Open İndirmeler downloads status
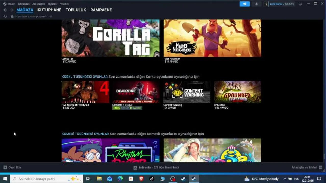The height and width of the screenshot is (183, 326). (x=156, y=167)
